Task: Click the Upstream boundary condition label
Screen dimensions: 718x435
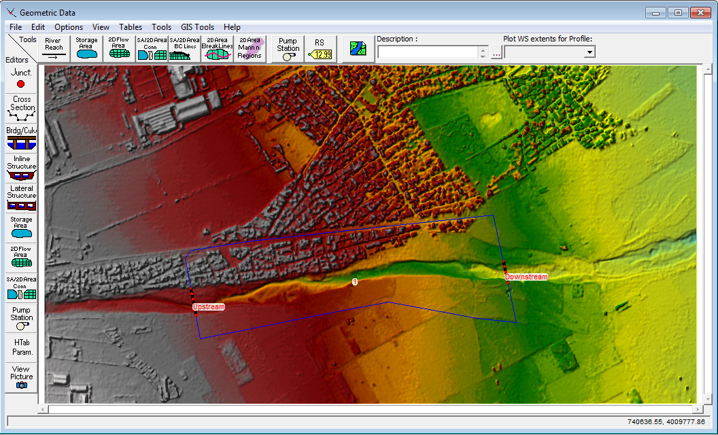Action: tap(209, 307)
